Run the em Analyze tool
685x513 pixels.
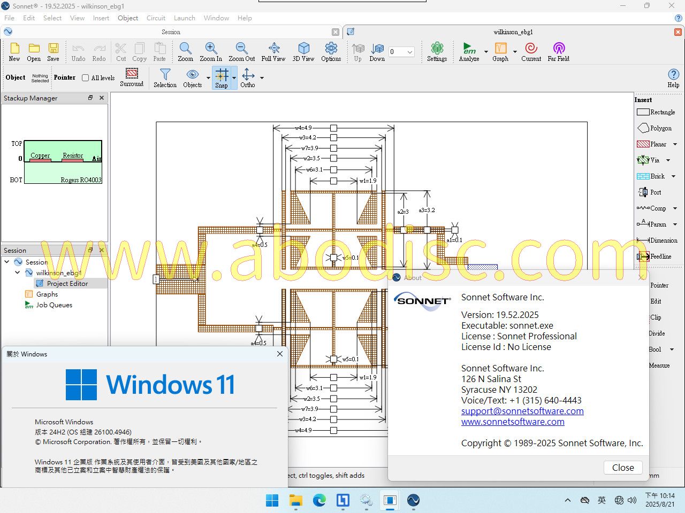[469, 52]
